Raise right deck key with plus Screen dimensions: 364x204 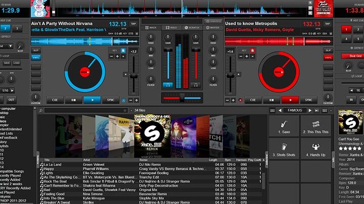click(x=247, y=57)
